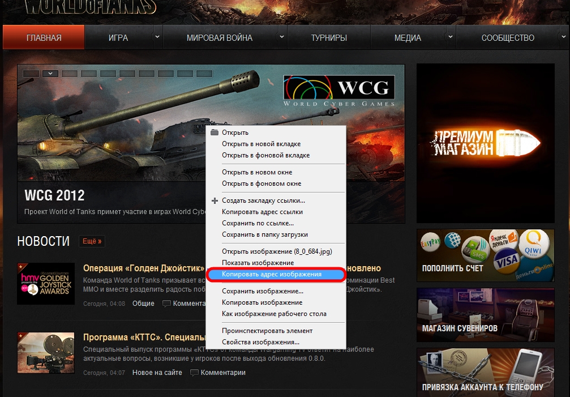Open the МИРОВАЯ ВОЙНА tab
Image resolution: width=570 pixels, height=397 pixels.
coord(219,37)
